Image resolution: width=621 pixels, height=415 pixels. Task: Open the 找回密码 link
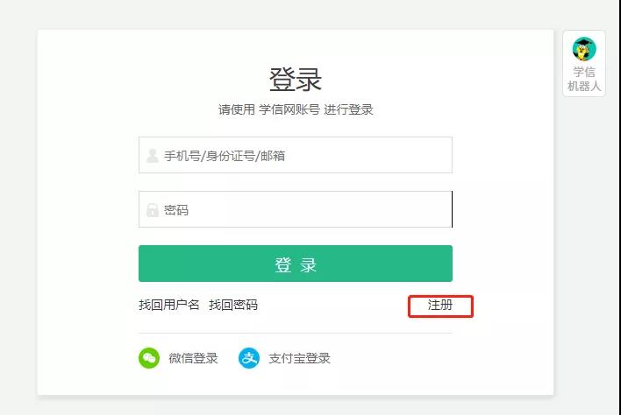point(233,305)
